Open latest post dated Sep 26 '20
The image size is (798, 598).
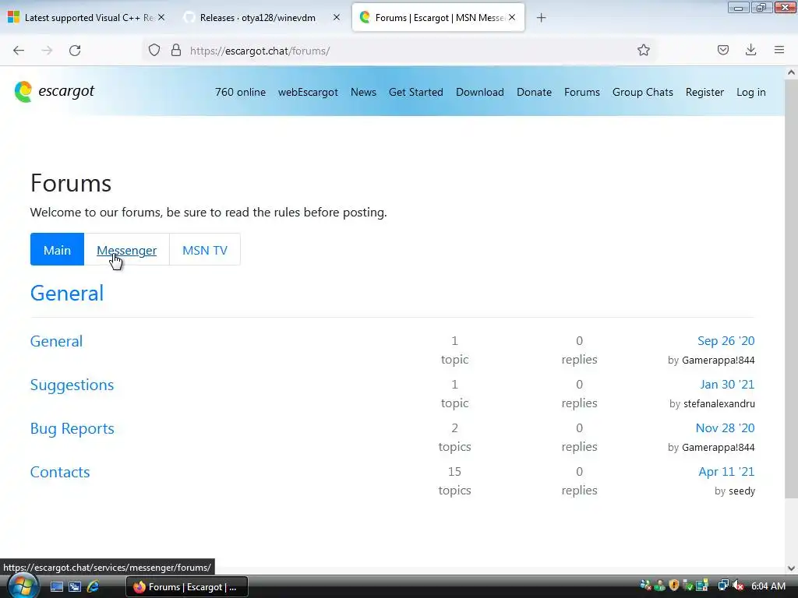pos(726,341)
